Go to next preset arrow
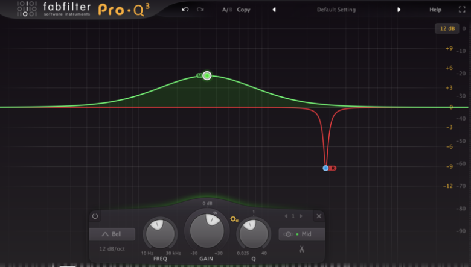The image size is (471, 267). click(399, 10)
